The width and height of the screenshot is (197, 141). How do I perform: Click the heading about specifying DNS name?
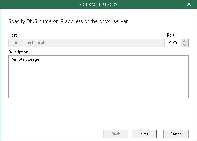(x=68, y=21)
